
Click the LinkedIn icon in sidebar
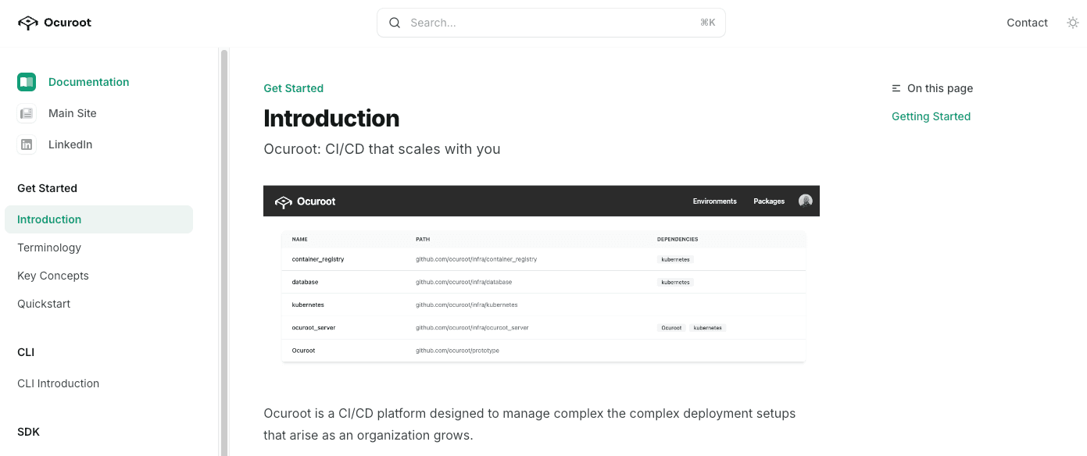(27, 144)
